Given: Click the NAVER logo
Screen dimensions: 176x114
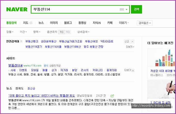Looking at the screenshot, I should pos(17,9).
